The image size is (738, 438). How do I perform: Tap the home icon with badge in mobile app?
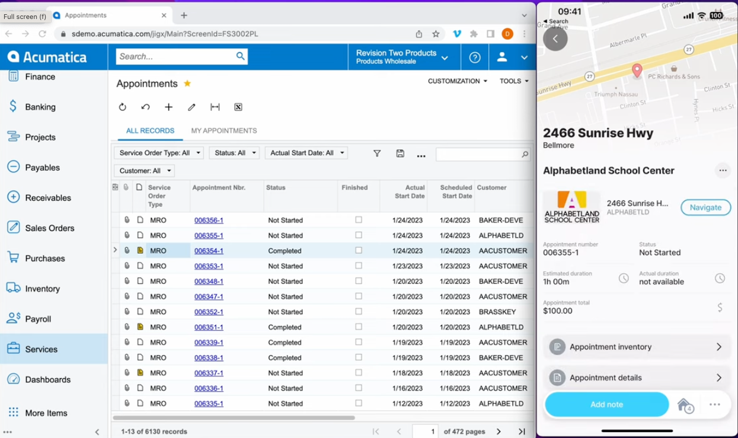click(685, 405)
